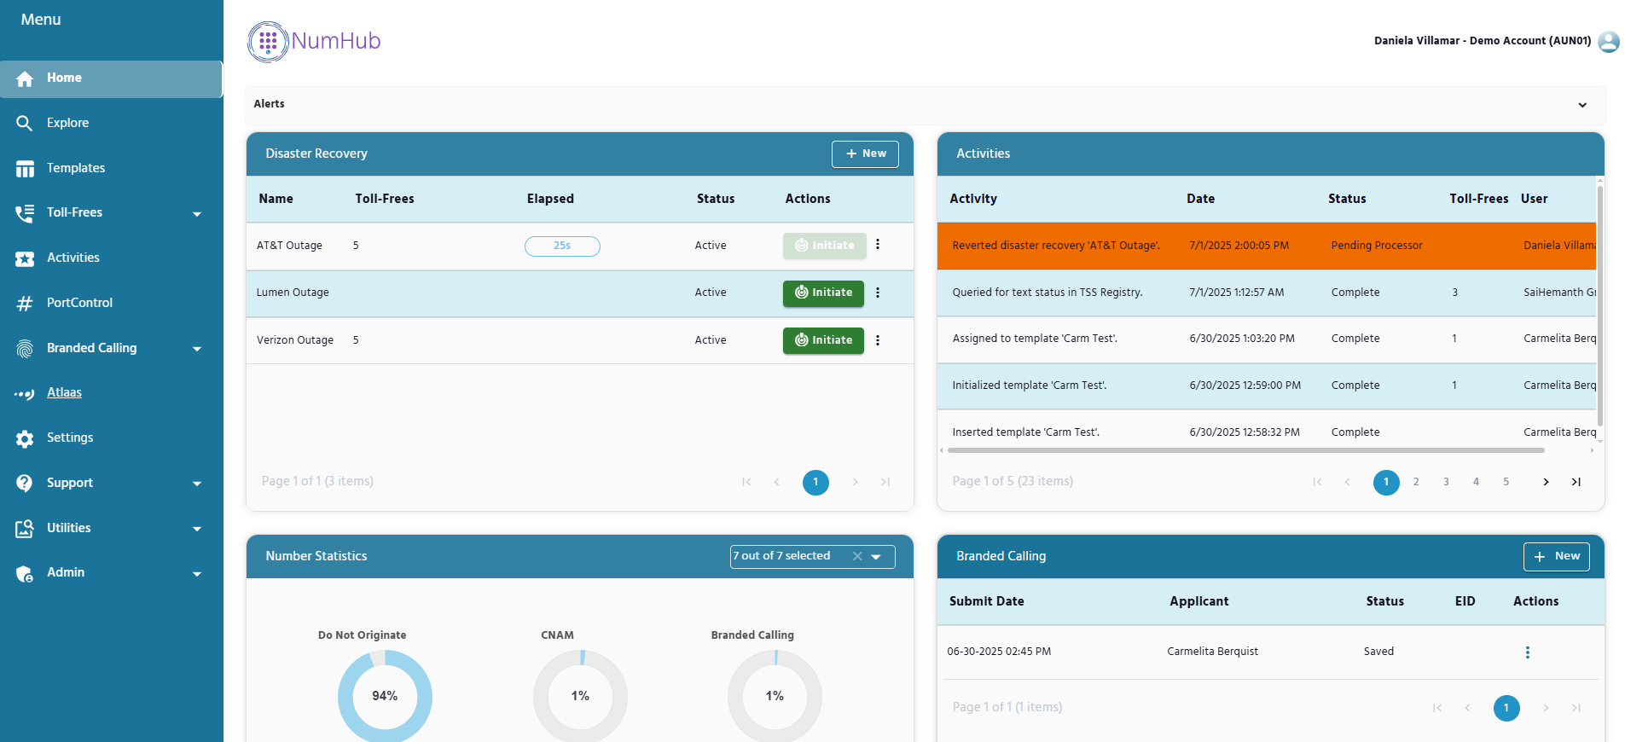The width and height of the screenshot is (1625, 742).
Task: Open the user profile avatar icon
Action: (1609, 41)
